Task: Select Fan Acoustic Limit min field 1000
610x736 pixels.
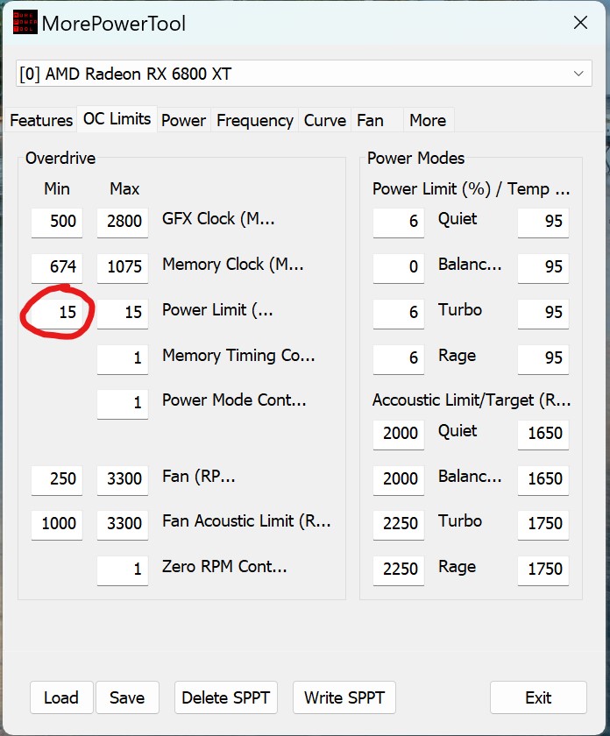Action: (57, 524)
